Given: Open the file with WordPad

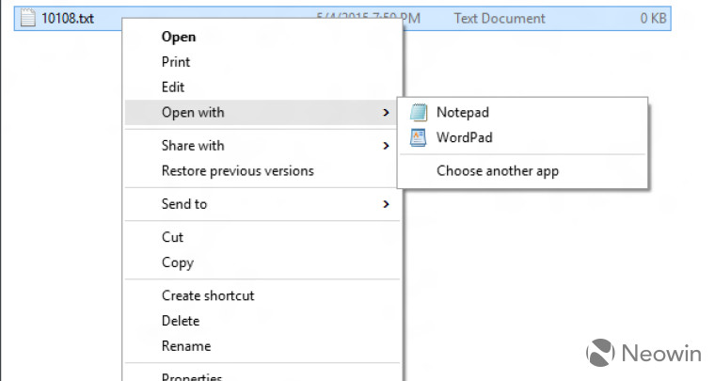Looking at the screenshot, I should tap(464, 137).
